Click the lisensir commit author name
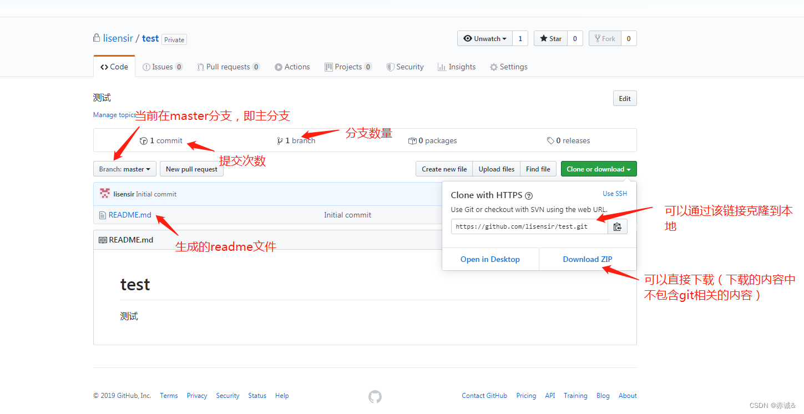The width and height of the screenshot is (804, 414). (x=124, y=194)
